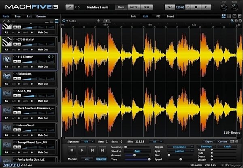Select the user markers option
The width and height of the screenshot is (243, 168).
point(87,159)
